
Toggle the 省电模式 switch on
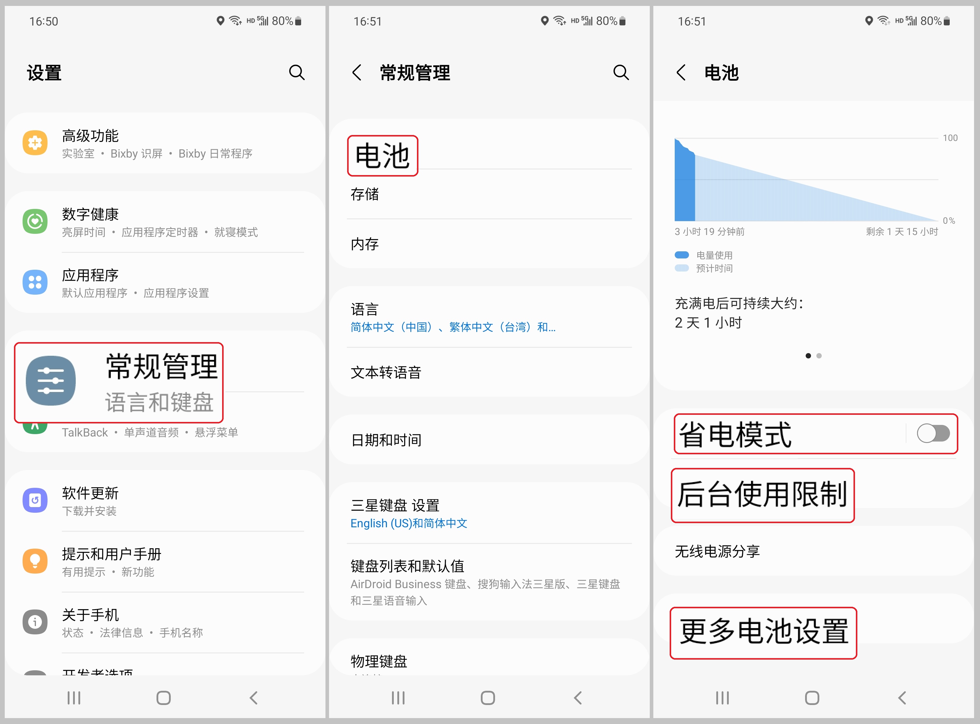click(x=933, y=434)
